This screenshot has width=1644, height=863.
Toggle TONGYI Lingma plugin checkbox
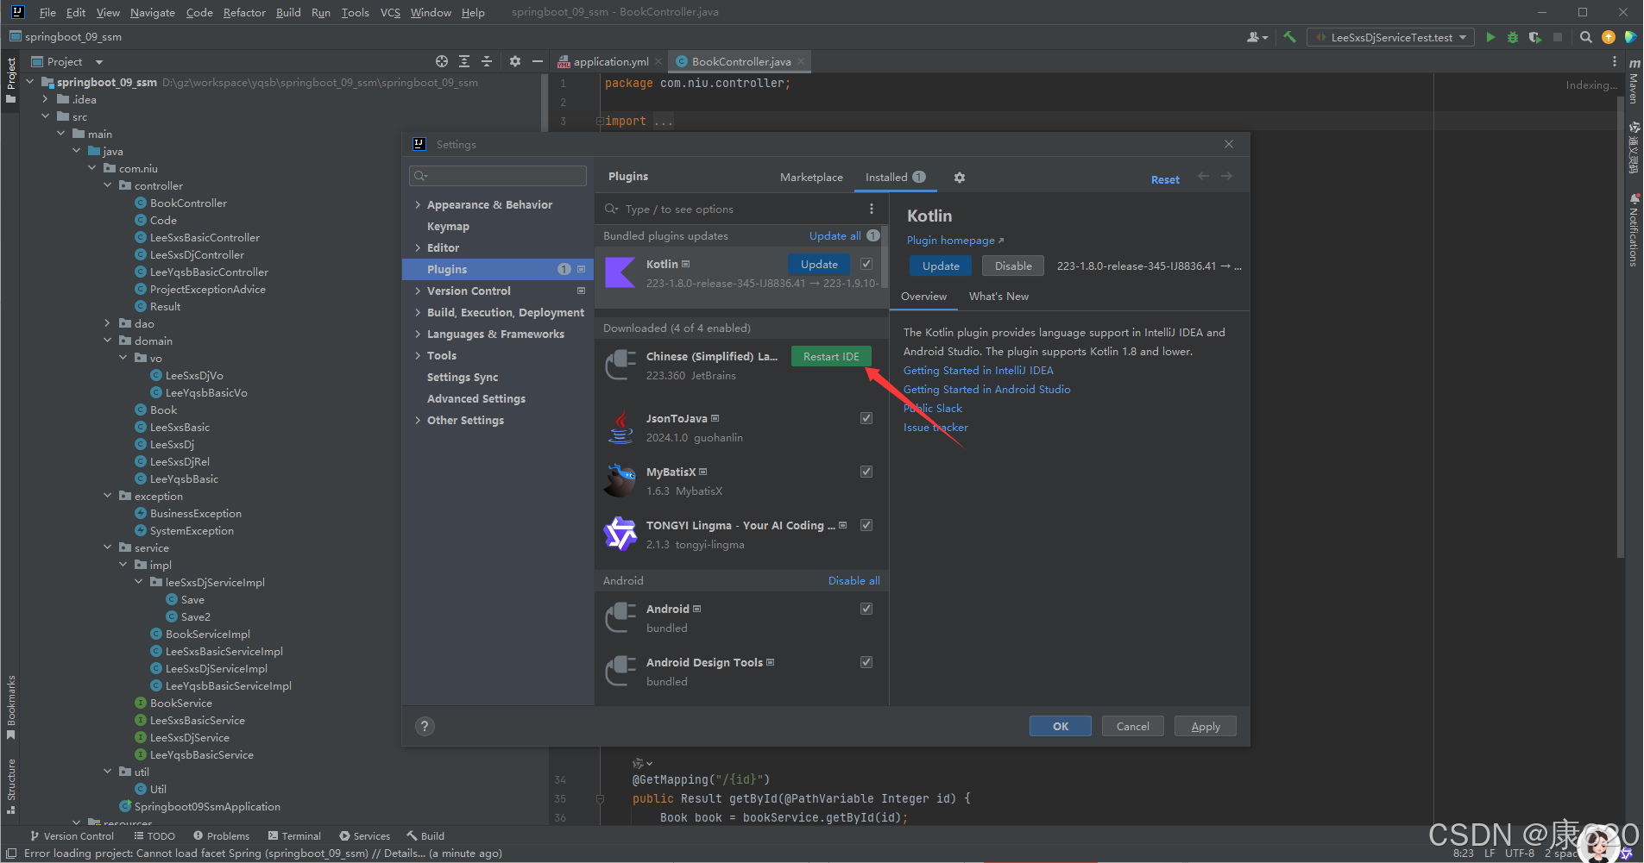pyautogui.click(x=866, y=525)
